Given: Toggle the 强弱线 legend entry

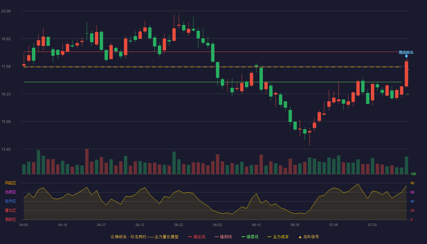Looking at the screenshot, I should click(223, 237).
